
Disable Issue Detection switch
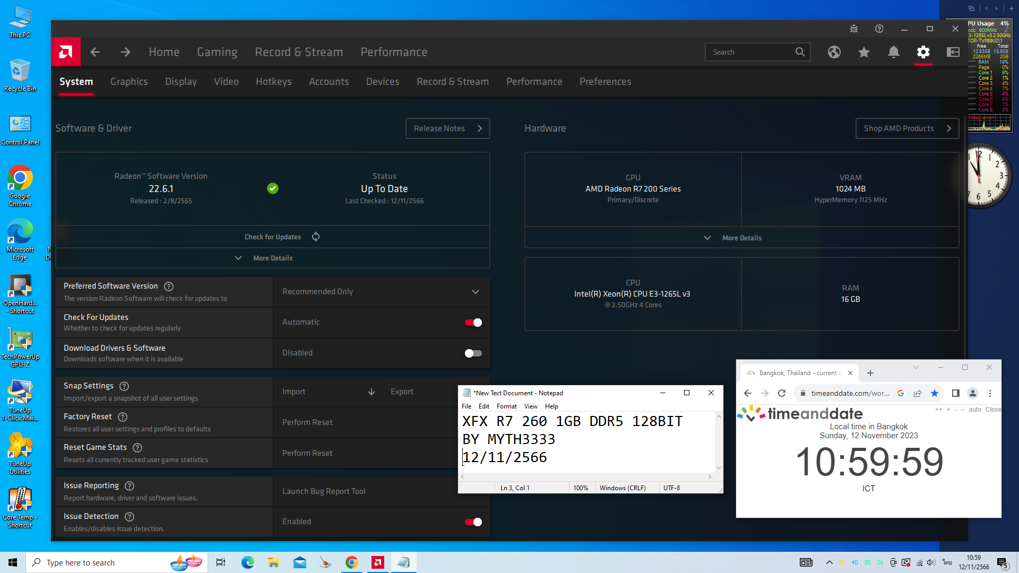(473, 522)
